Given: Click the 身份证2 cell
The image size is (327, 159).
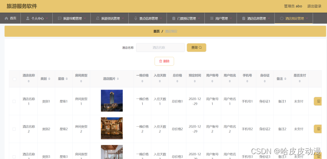Looking at the screenshot, I should (x=264, y=129).
